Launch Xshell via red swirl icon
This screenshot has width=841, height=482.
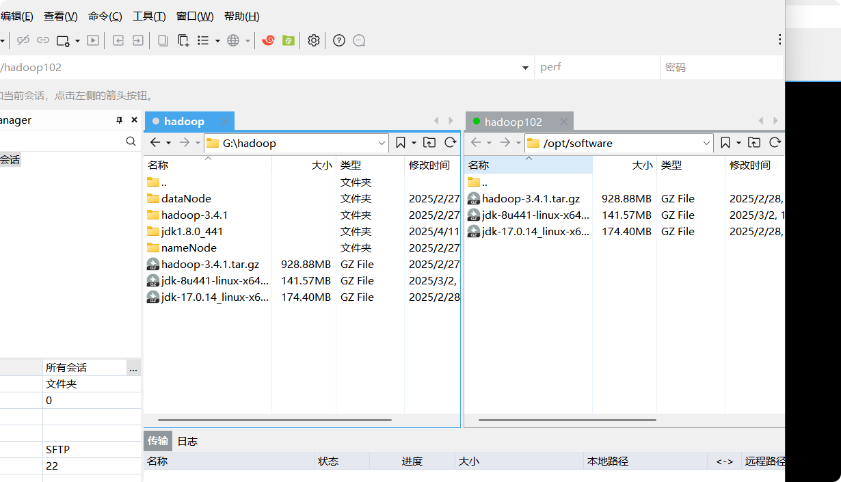click(x=268, y=40)
